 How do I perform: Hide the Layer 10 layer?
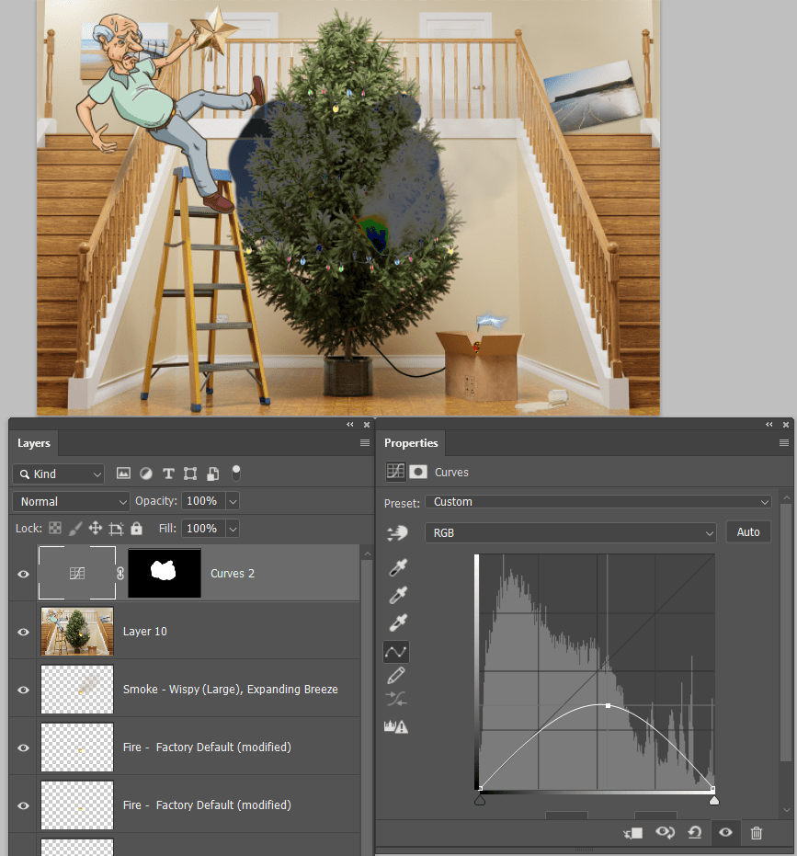(x=22, y=632)
